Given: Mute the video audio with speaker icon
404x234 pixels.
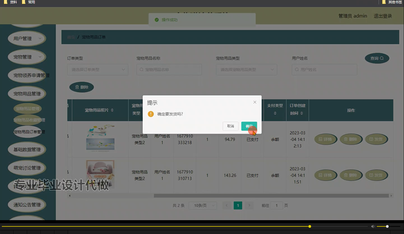Looking at the screenshot, I should [373, 226].
